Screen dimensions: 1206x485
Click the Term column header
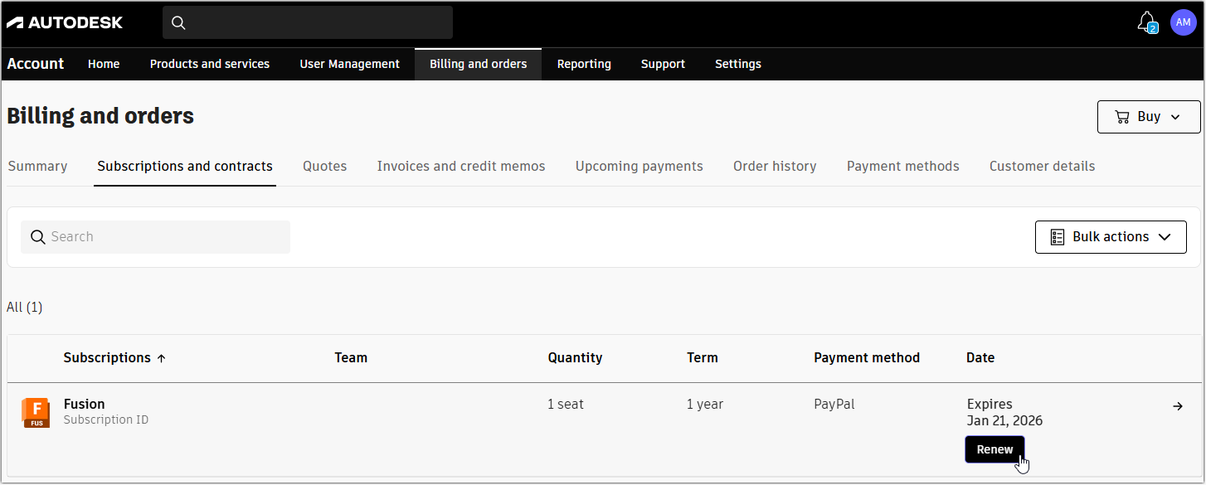(703, 357)
